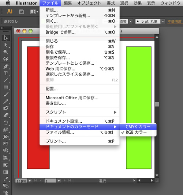
Task: Select the Scale tool
Action: tap(6, 130)
